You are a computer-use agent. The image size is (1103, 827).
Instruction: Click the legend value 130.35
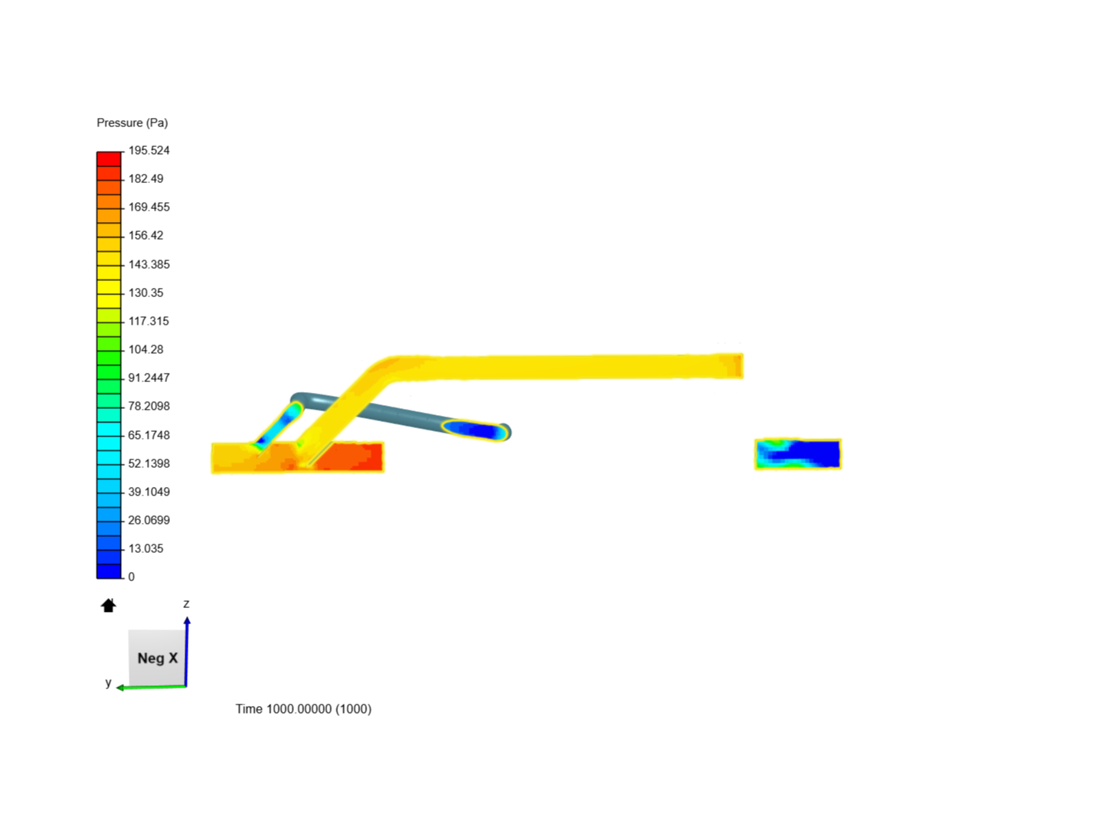pos(146,293)
